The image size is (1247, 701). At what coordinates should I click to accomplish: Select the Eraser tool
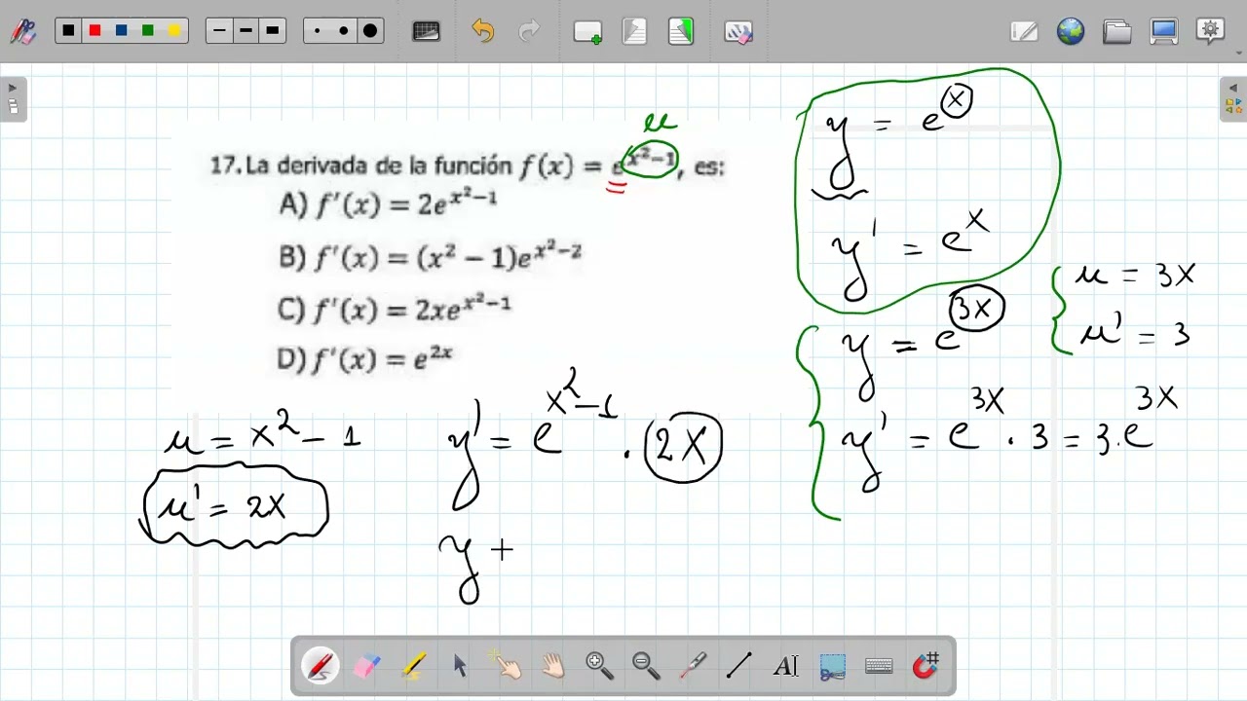tap(366, 666)
